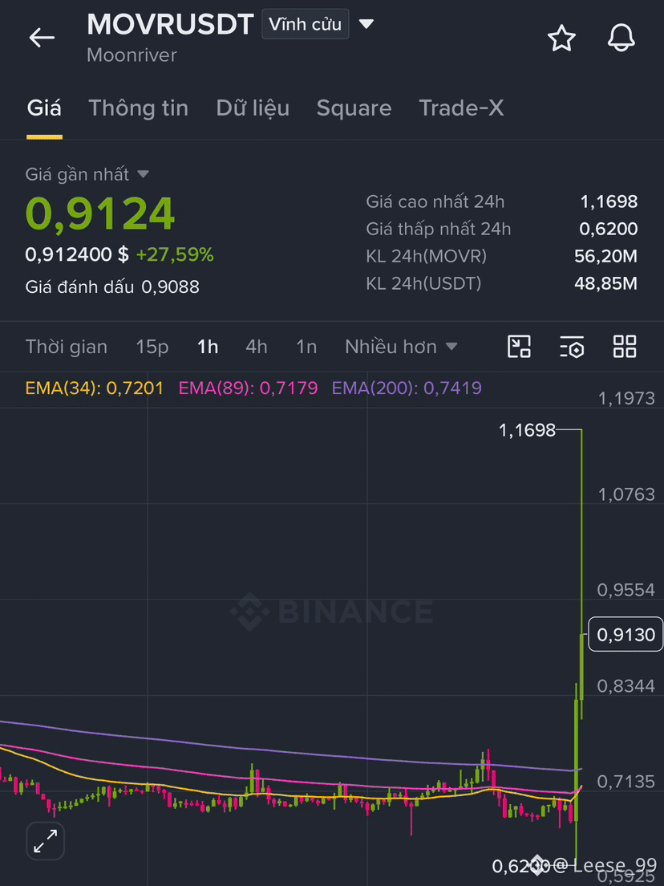Tap the Moonriver subtitle
This screenshot has width=664, height=886.
pyautogui.click(x=132, y=55)
